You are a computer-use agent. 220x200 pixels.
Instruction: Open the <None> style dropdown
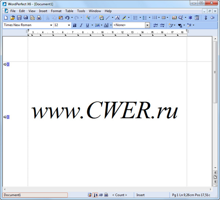pyautogui.click(x=147, y=25)
